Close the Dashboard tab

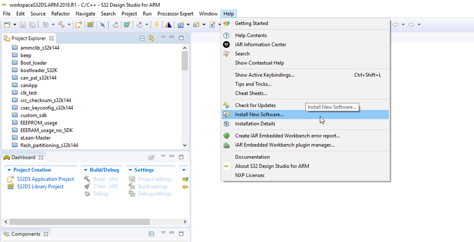(x=41, y=157)
